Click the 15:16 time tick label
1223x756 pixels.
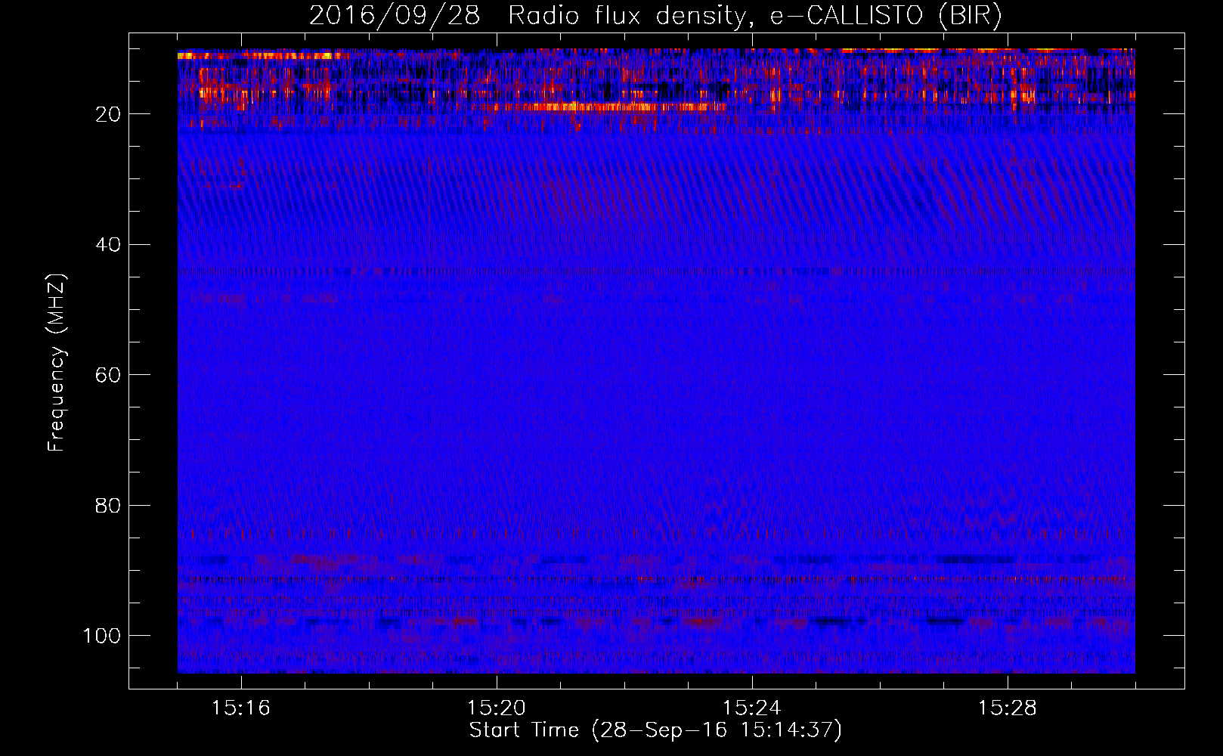pyautogui.click(x=241, y=708)
